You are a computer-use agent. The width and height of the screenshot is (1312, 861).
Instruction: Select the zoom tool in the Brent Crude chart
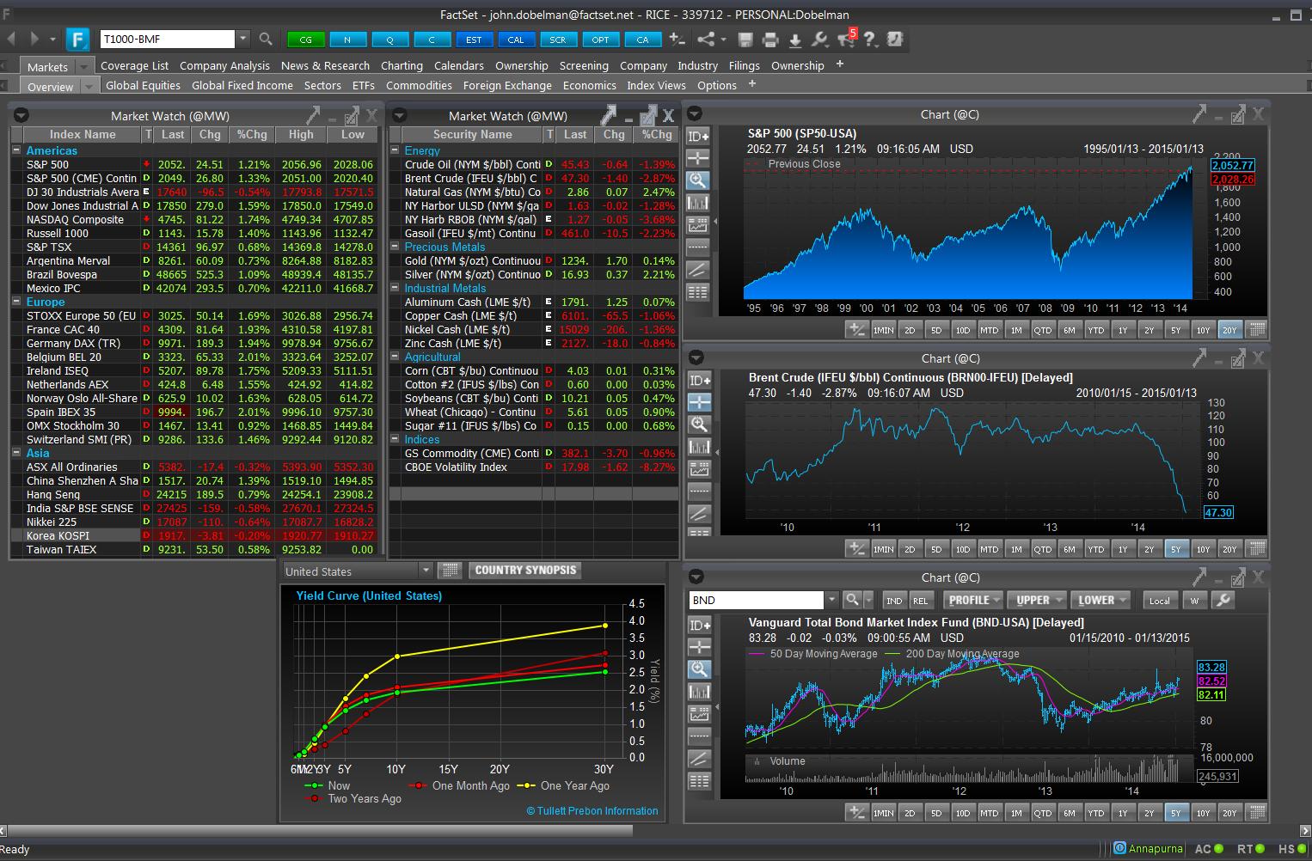(x=699, y=424)
